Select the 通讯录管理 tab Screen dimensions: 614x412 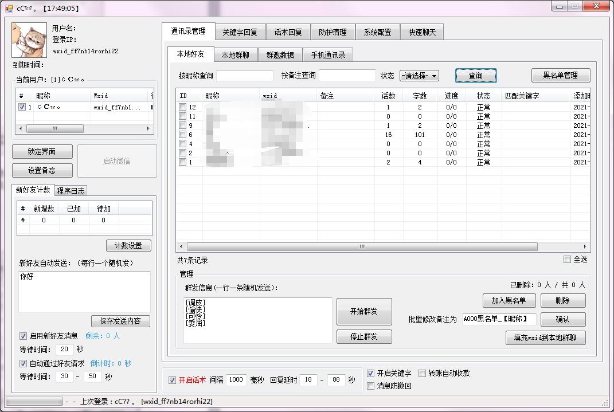click(189, 32)
